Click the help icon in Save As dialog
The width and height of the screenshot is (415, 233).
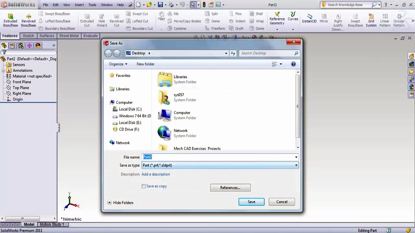pos(293,64)
